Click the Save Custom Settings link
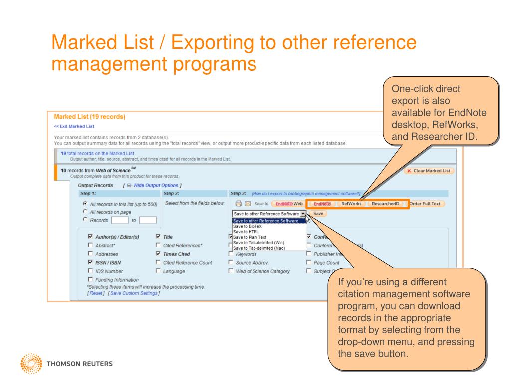Viewport: 511px width, 383px height. tap(134, 293)
